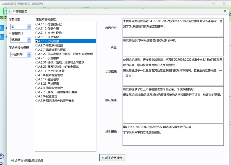Click the 生成不合格报告 button
The image size is (231, 165).
coord(112,157)
